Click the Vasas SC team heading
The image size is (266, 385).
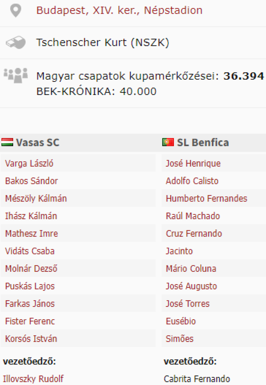(38, 142)
